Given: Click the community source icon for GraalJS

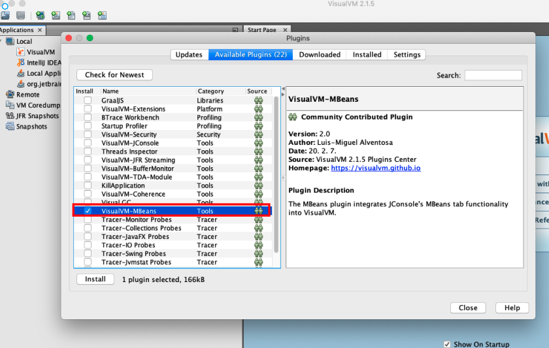Looking at the screenshot, I should point(258,101).
